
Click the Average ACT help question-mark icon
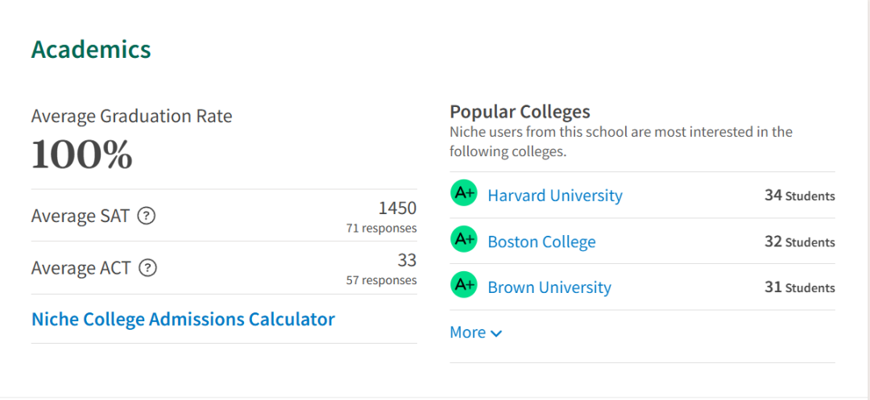[147, 268]
